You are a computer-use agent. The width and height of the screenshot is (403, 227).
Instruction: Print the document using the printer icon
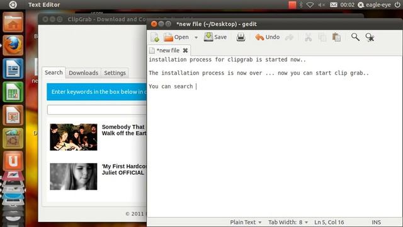[x=241, y=37]
